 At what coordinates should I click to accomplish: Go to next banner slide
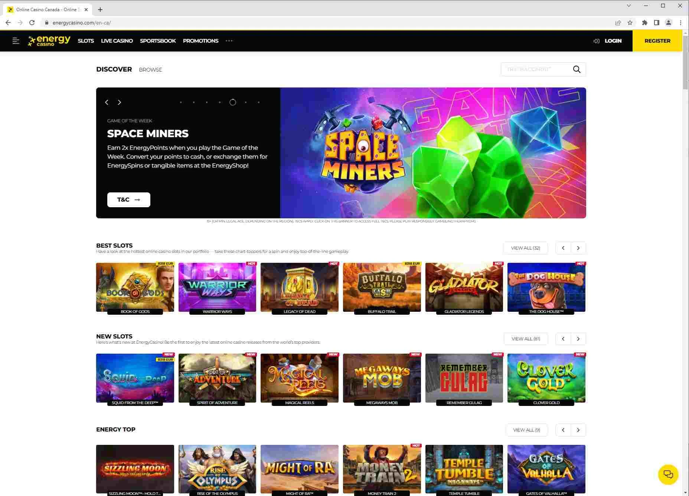pos(119,102)
